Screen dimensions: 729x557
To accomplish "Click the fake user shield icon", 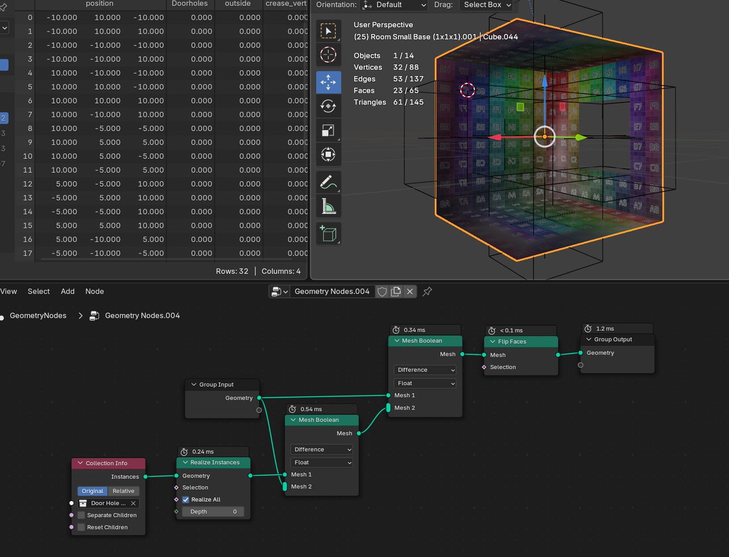I will [382, 292].
